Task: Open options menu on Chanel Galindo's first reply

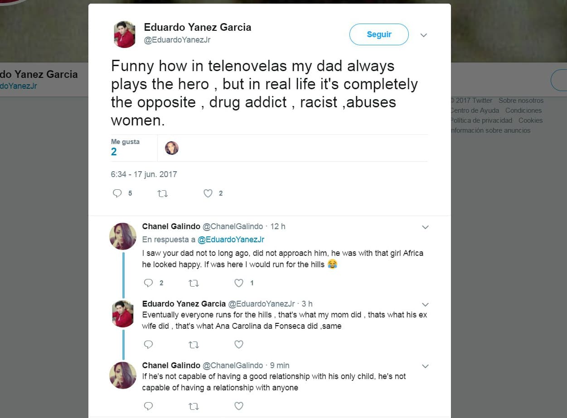Action: point(425,227)
